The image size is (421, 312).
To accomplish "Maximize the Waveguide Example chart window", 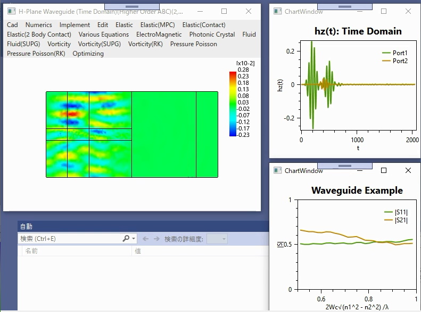I will 384,170.
